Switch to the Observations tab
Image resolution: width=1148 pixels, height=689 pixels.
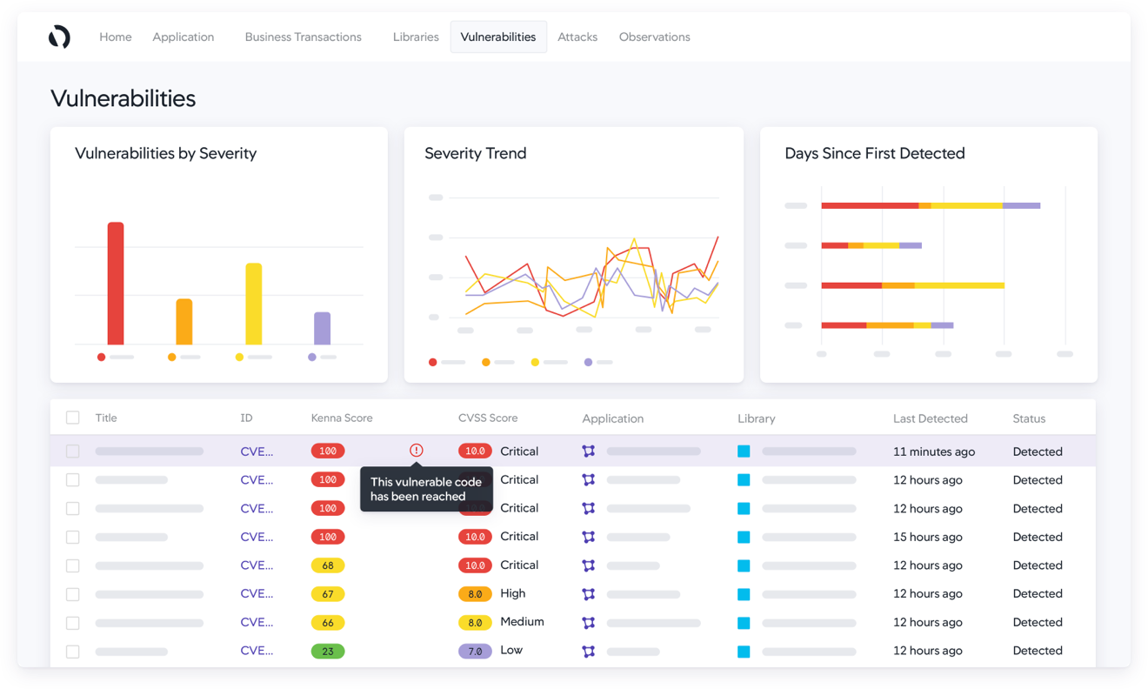655,37
